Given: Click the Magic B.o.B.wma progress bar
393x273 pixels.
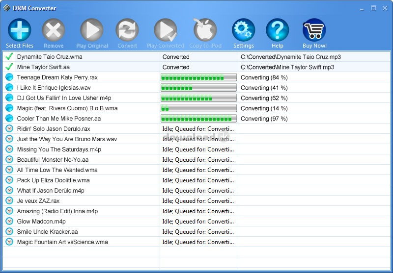Looking at the screenshot, I should pyautogui.click(x=198, y=108).
